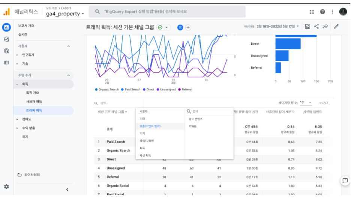Open 실시간 report in sidebar
Viewport: 354px width, 200px height.
[22, 35]
